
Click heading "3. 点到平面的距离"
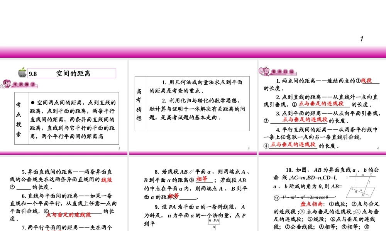(x=298, y=113)
